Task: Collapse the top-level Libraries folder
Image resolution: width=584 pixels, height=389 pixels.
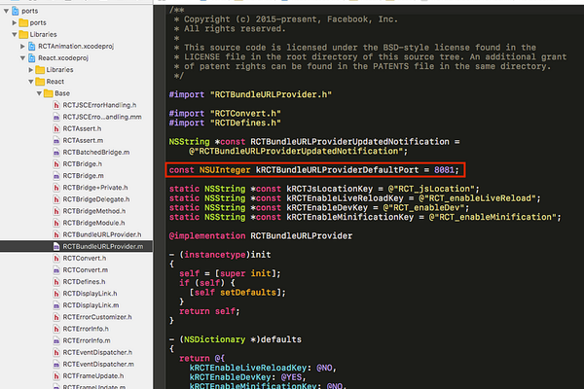Action: 15,35
